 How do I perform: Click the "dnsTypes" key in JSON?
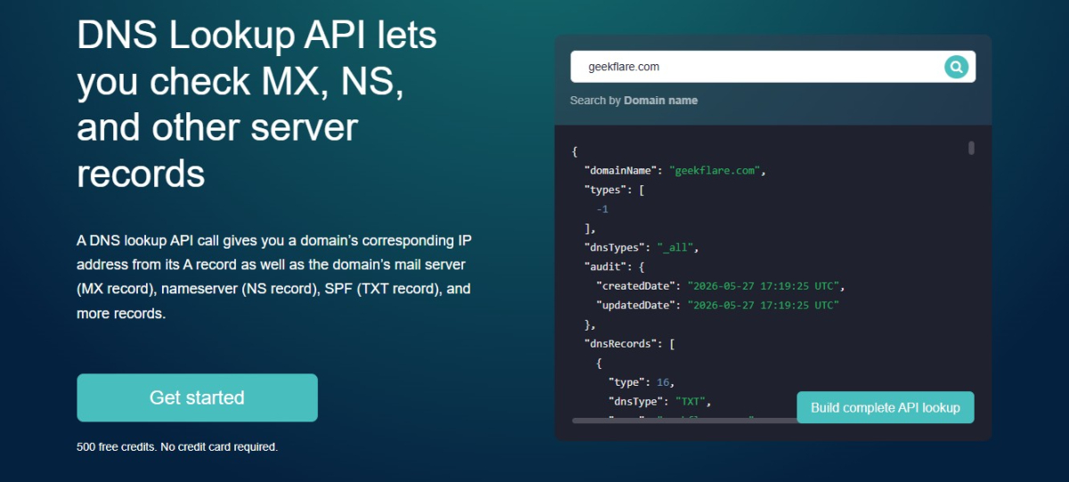pyautogui.click(x=616, y=248)
